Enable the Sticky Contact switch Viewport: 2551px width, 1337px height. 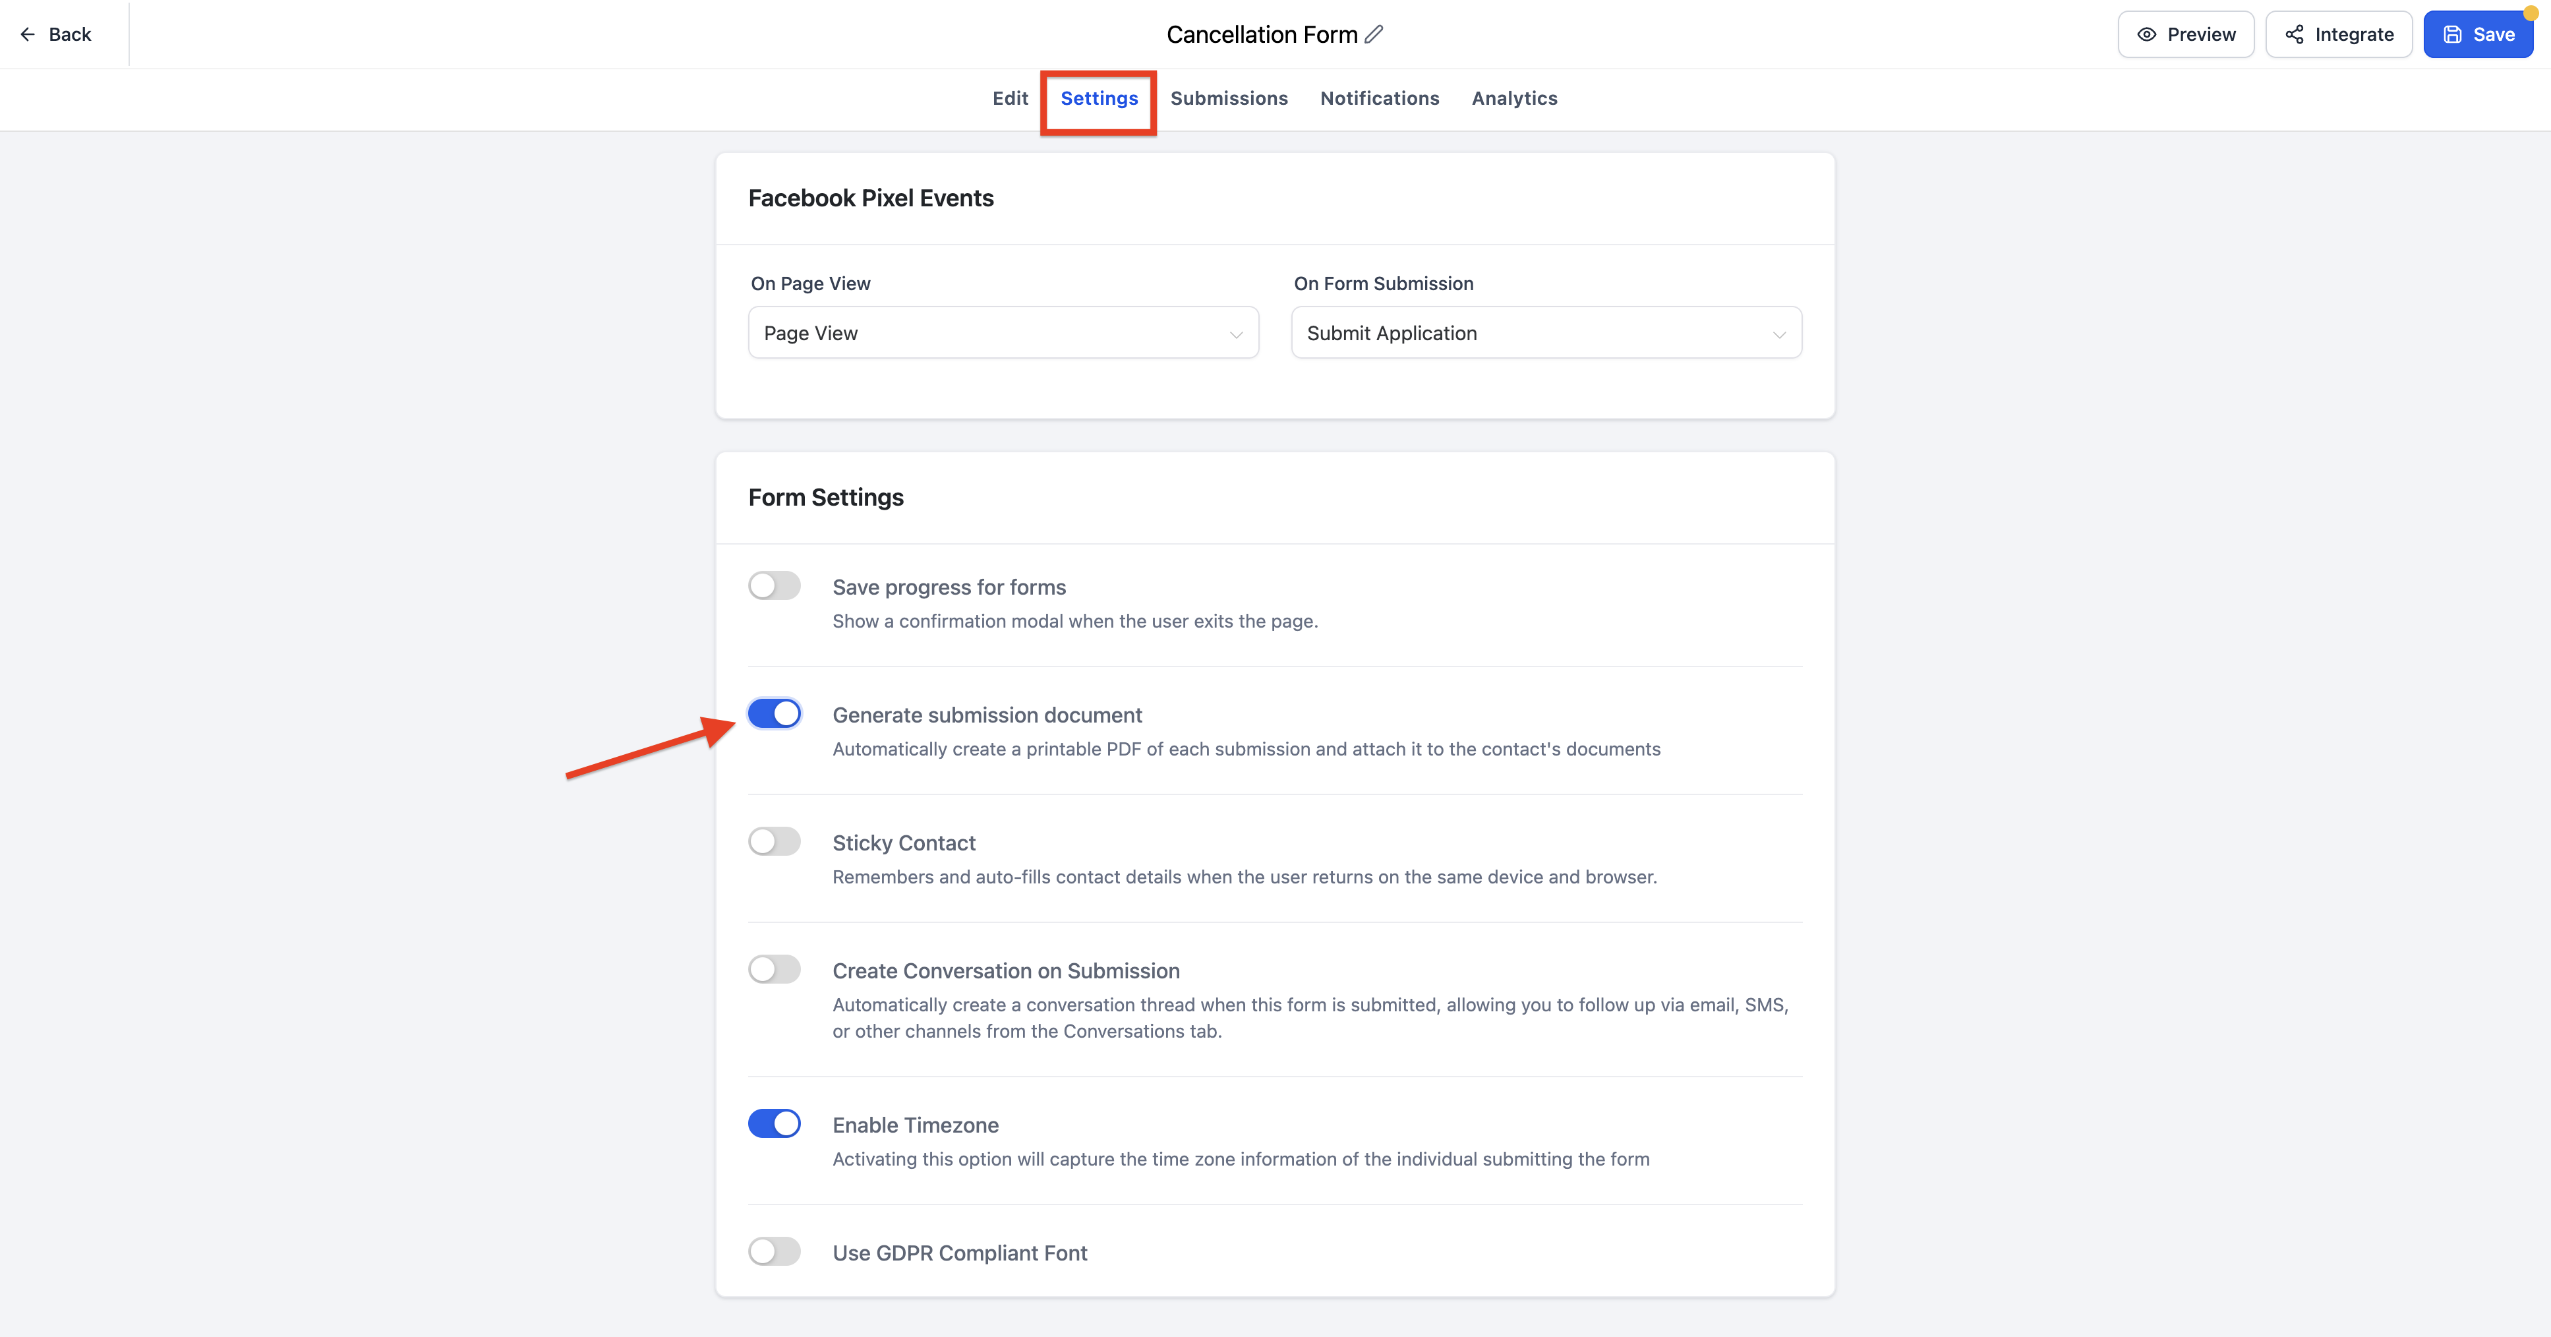pyautogui.click(x=775, y=841)
